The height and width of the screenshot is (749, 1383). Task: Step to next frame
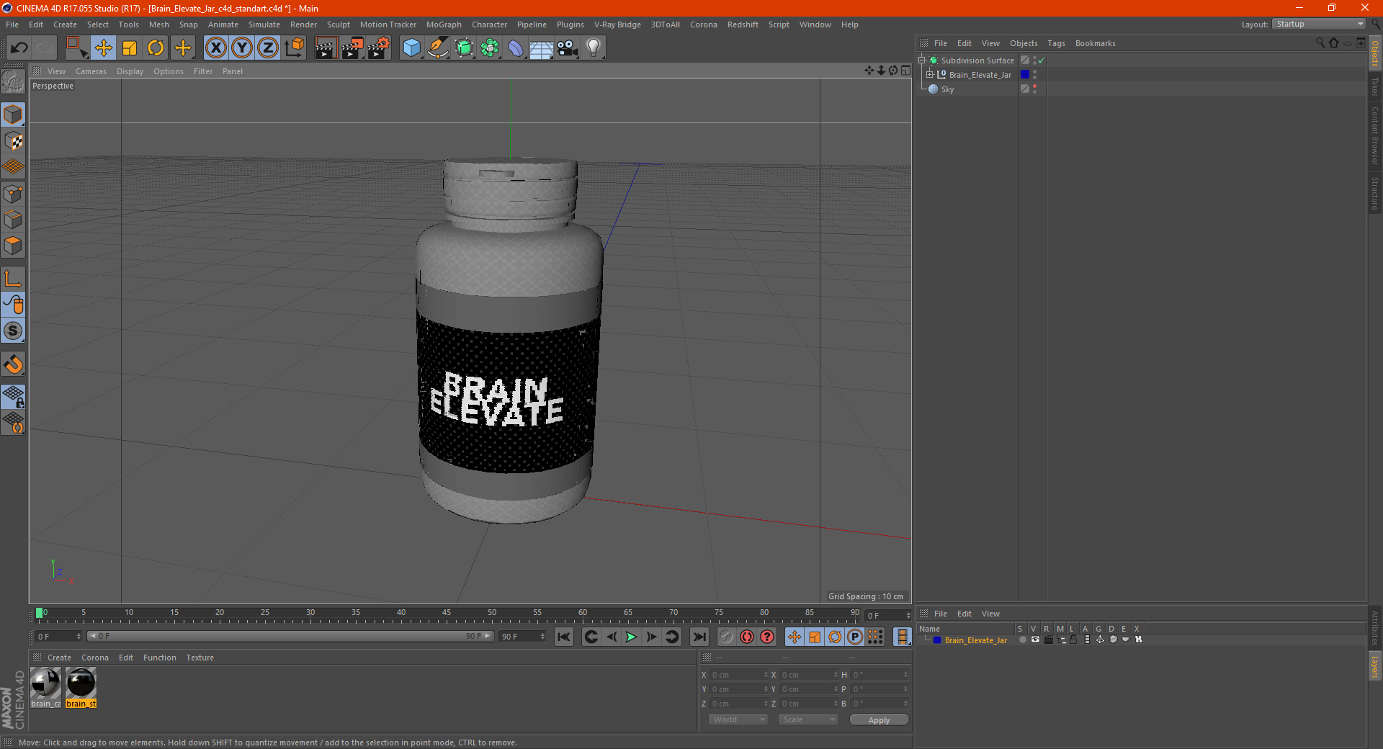click(x=651, y=637)
